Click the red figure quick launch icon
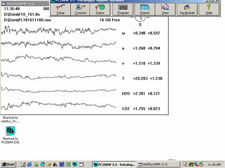Viewport: 225px width, 168px height. (x=55, y=164)
